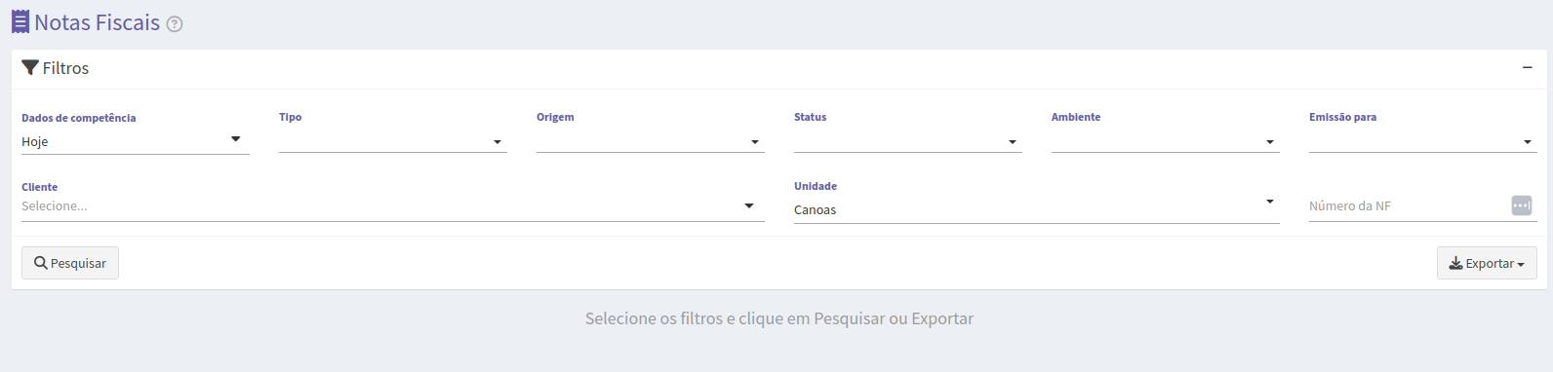The image size is (1553, 372).
Task: Open the help question mark icon
Action: (x=175, y=24)
